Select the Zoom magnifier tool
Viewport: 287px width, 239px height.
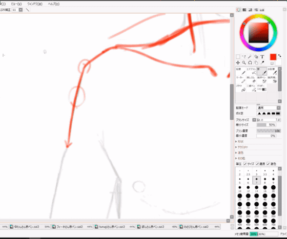244,63
